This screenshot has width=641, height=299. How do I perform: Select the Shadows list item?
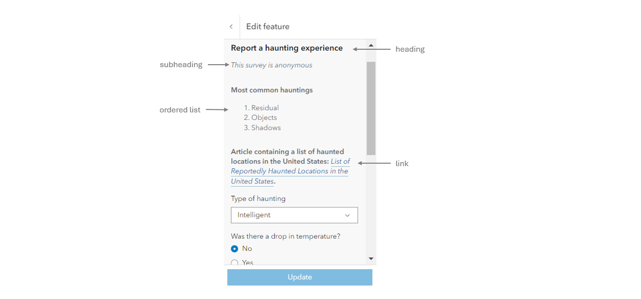pos(266,128)
